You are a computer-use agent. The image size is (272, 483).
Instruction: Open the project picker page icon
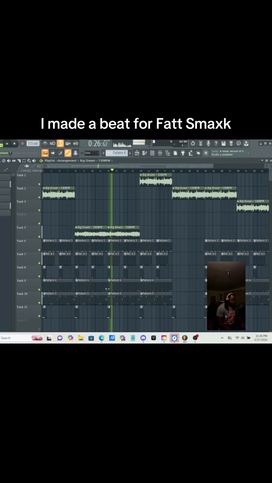point(175,153)
